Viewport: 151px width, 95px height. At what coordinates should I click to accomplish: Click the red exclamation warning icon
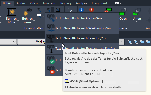pos(91,10)
